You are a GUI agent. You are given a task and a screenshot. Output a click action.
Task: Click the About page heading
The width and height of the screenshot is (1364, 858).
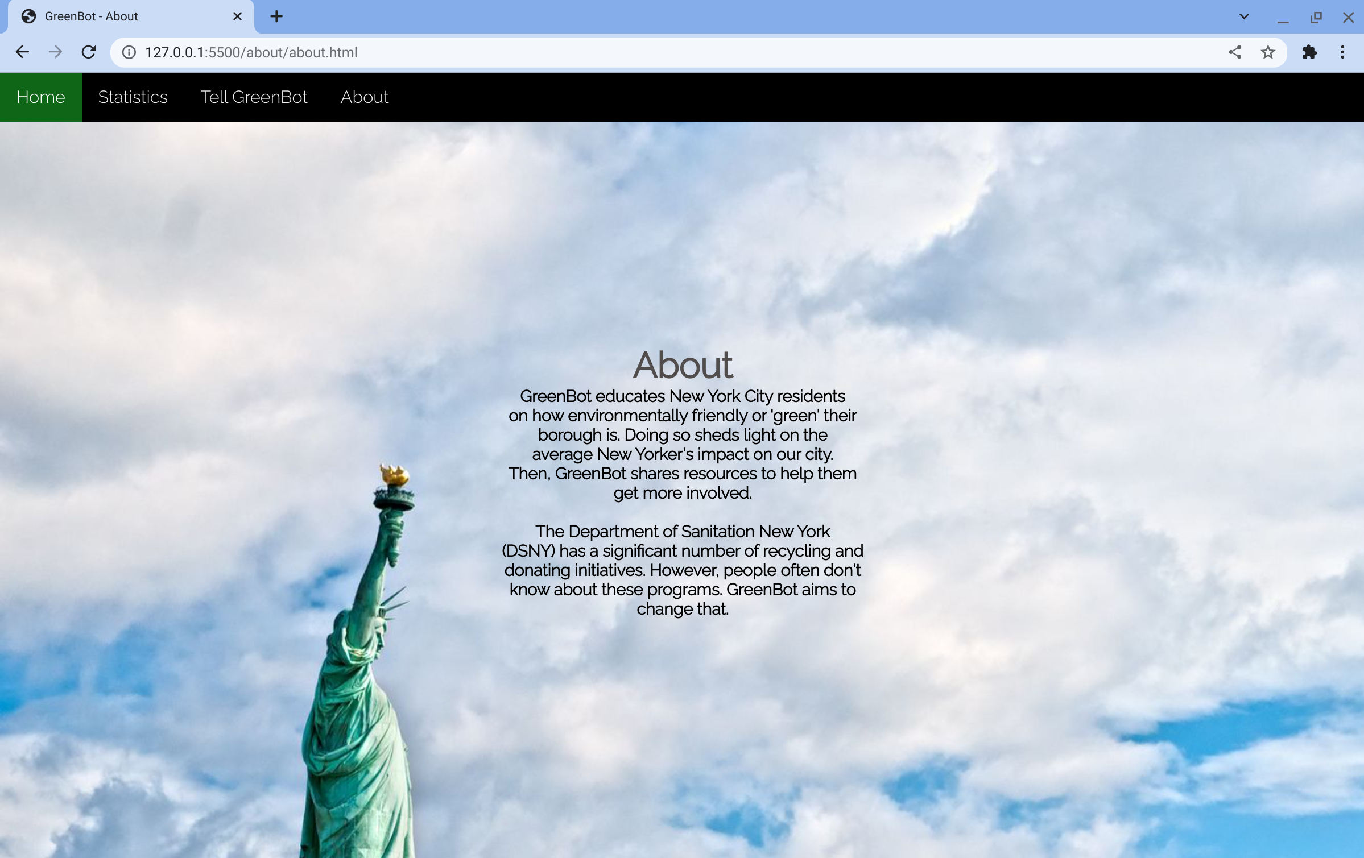tap(683, 364)
